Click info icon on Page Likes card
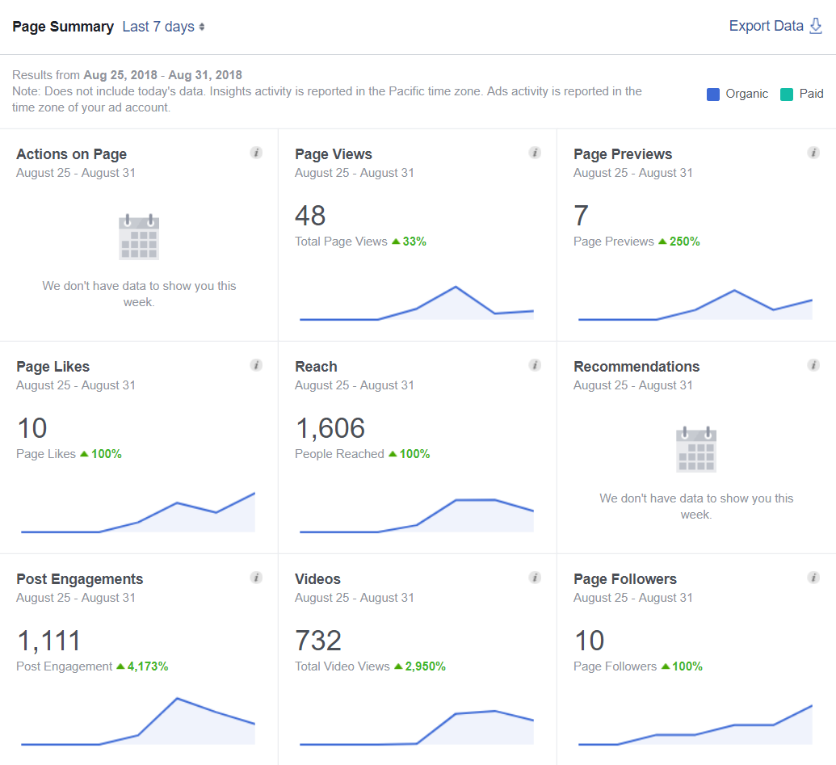 coord(256,365)
